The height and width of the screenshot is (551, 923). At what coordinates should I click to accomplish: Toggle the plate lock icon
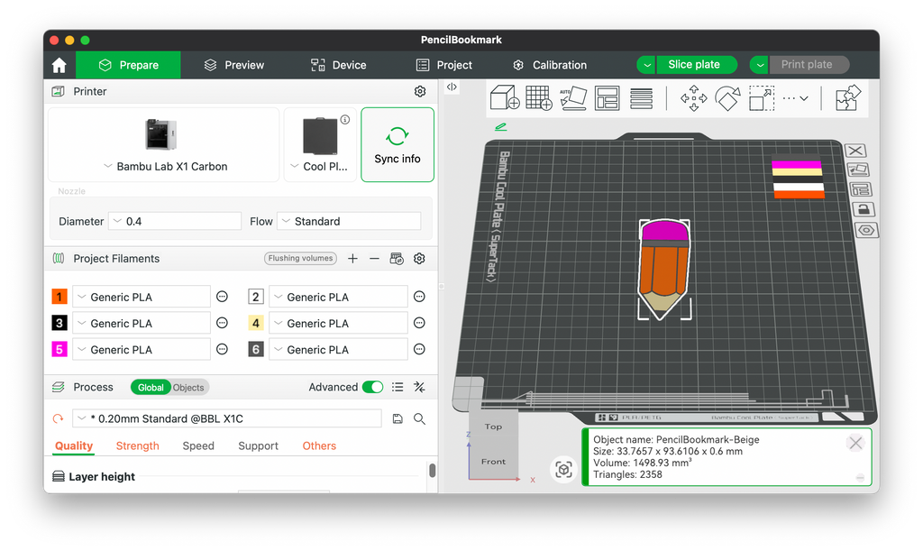pyautogui.click(x=864, y=209)
